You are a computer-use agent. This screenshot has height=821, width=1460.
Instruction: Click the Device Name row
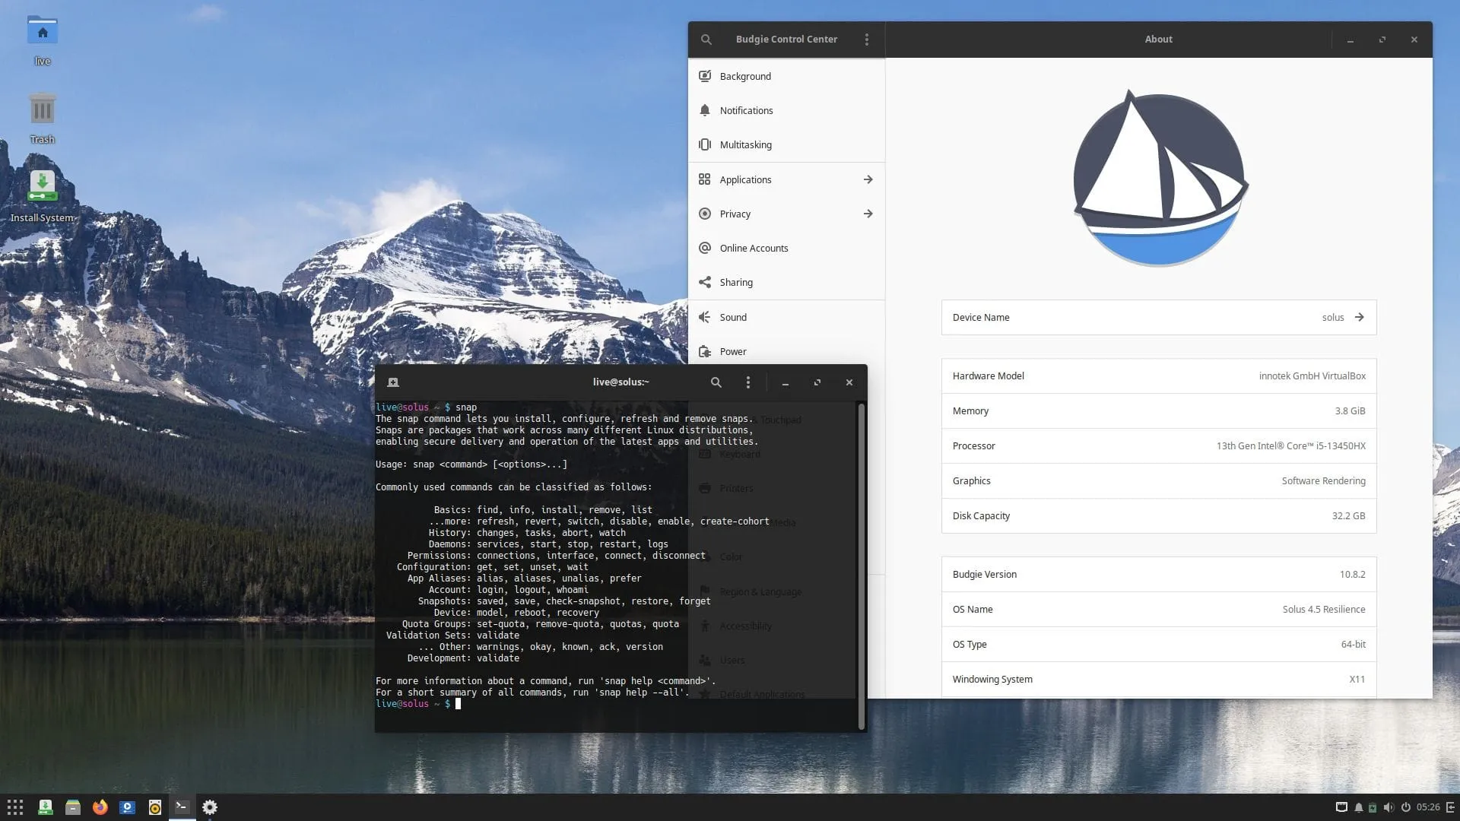click(x=1159, y=317)
